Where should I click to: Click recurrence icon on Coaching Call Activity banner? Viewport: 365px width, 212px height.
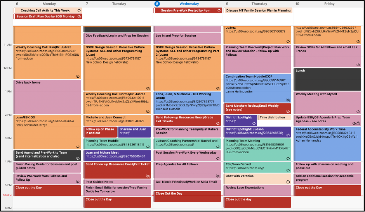pos(79,11)
